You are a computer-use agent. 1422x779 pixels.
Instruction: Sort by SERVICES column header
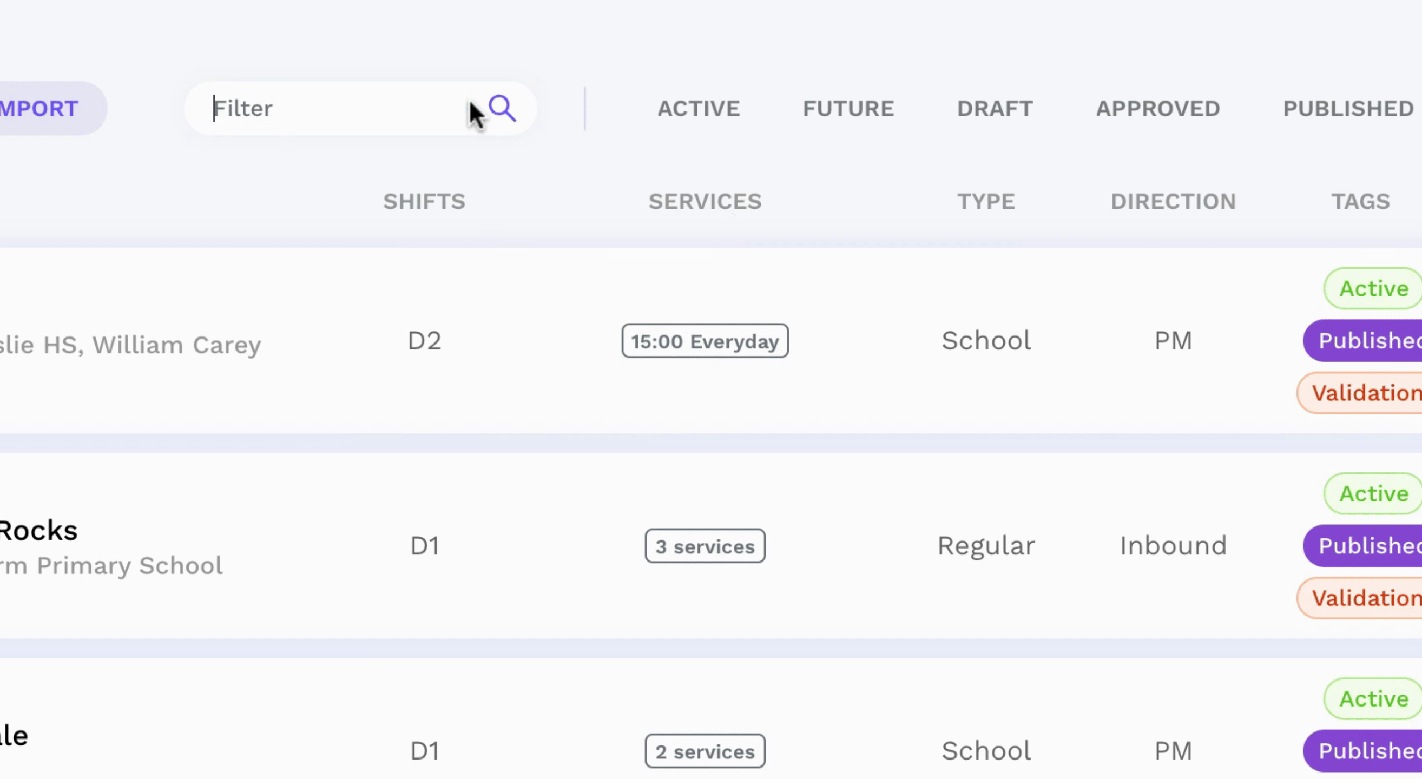tap(705, 201)
